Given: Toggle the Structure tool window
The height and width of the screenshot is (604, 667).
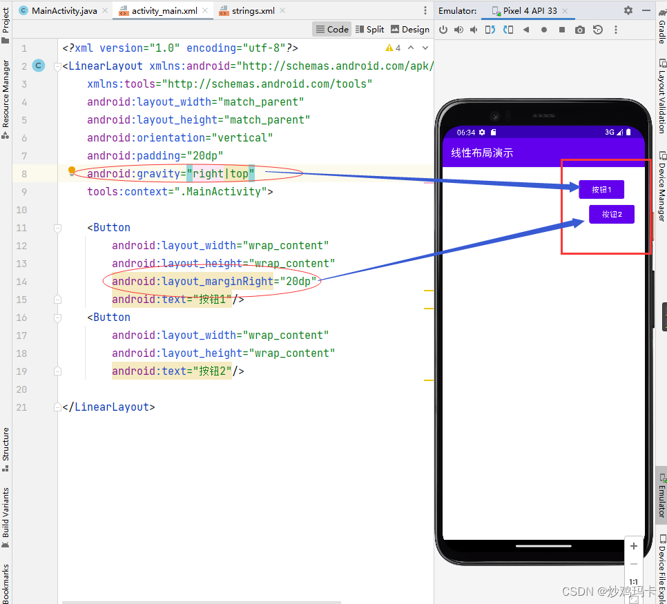Looking at the screenshot, I should click(x=6, y=449).
